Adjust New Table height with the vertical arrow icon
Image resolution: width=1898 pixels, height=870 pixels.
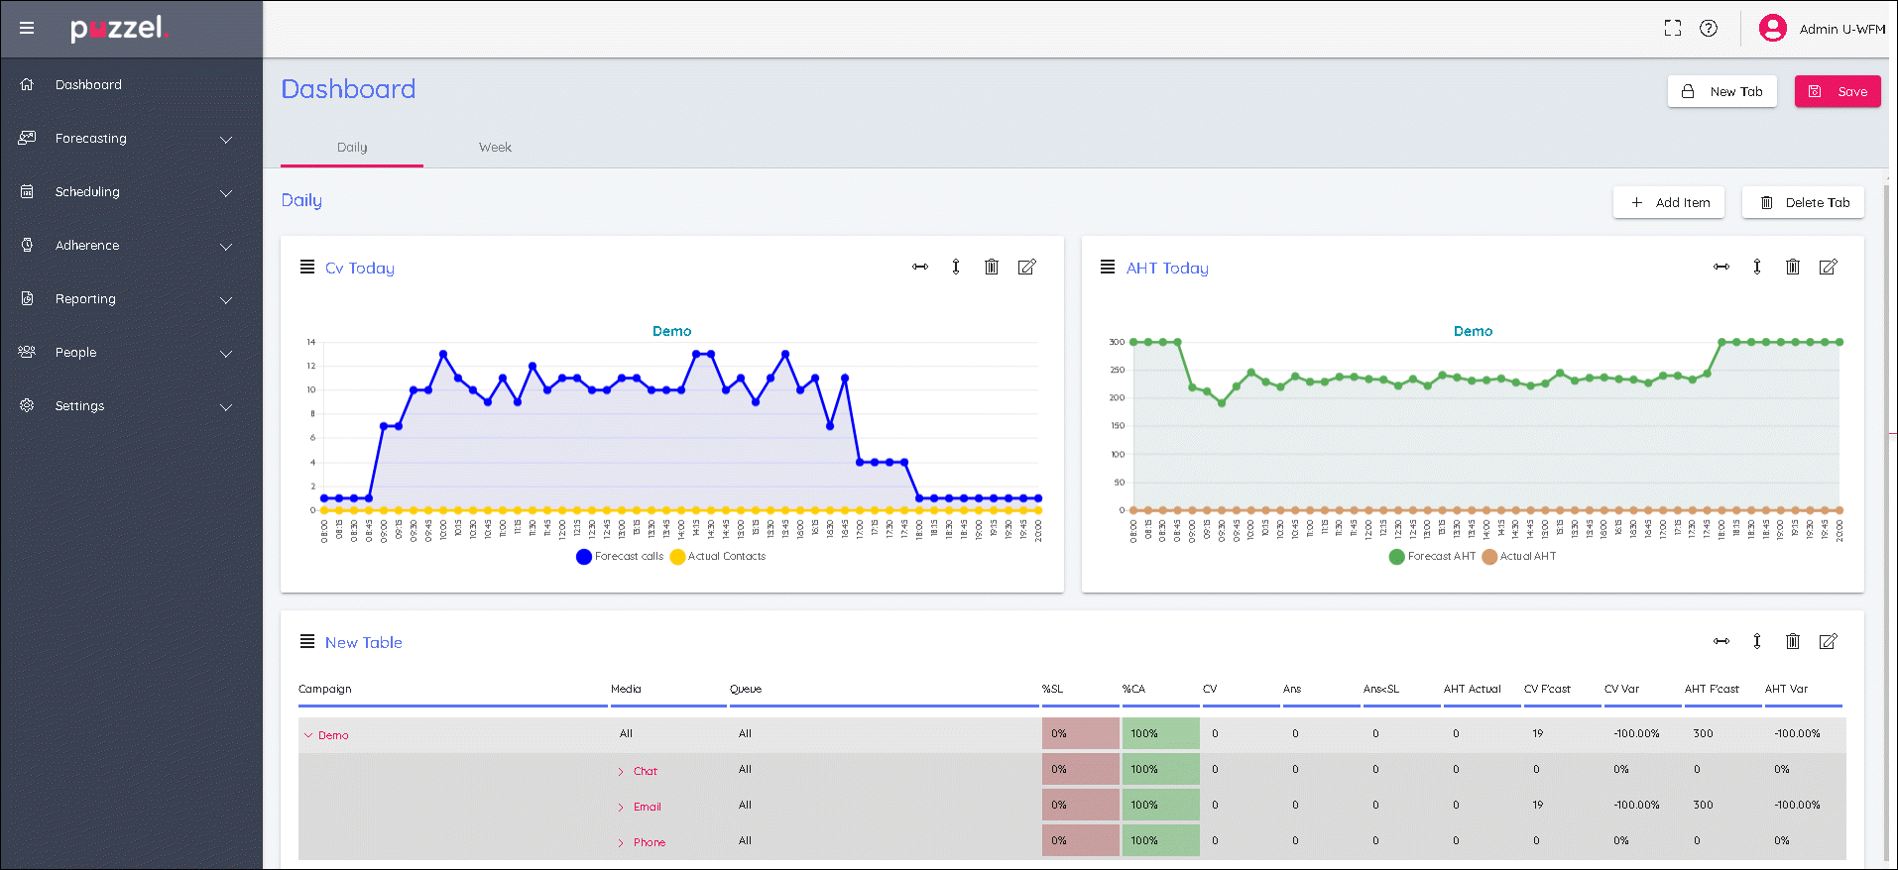1757,641
